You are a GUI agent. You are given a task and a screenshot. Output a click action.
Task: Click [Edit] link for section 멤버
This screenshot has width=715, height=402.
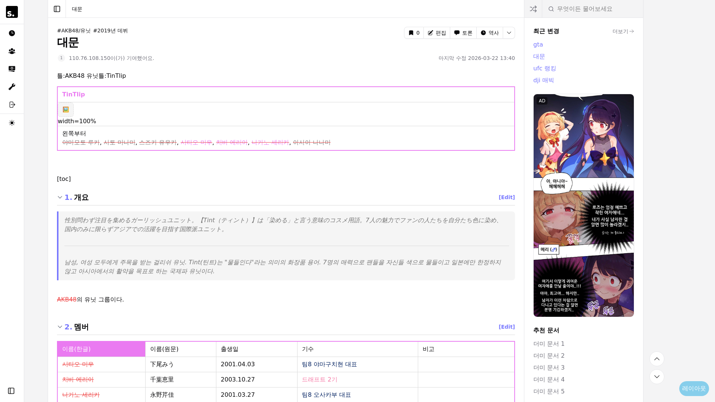[x=507, y=327]
